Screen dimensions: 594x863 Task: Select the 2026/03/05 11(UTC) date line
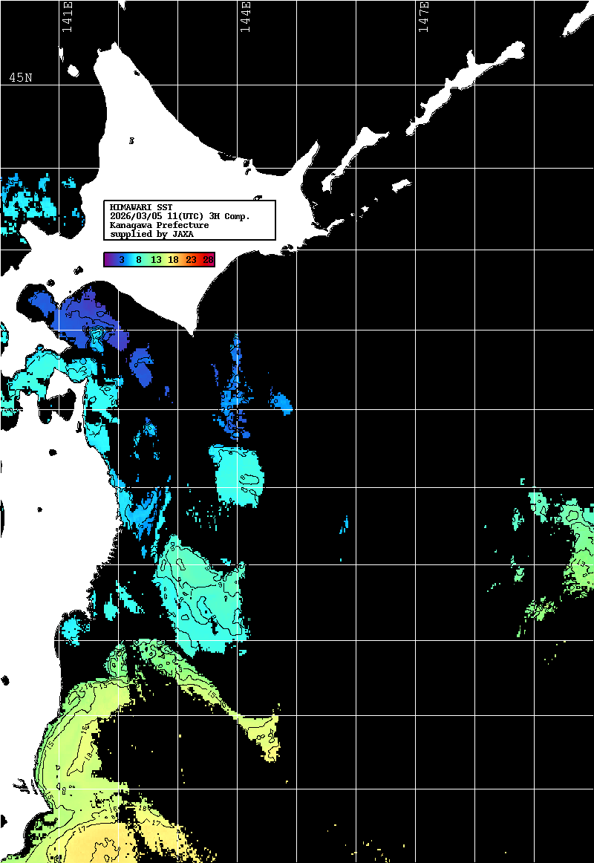(180, 216)
